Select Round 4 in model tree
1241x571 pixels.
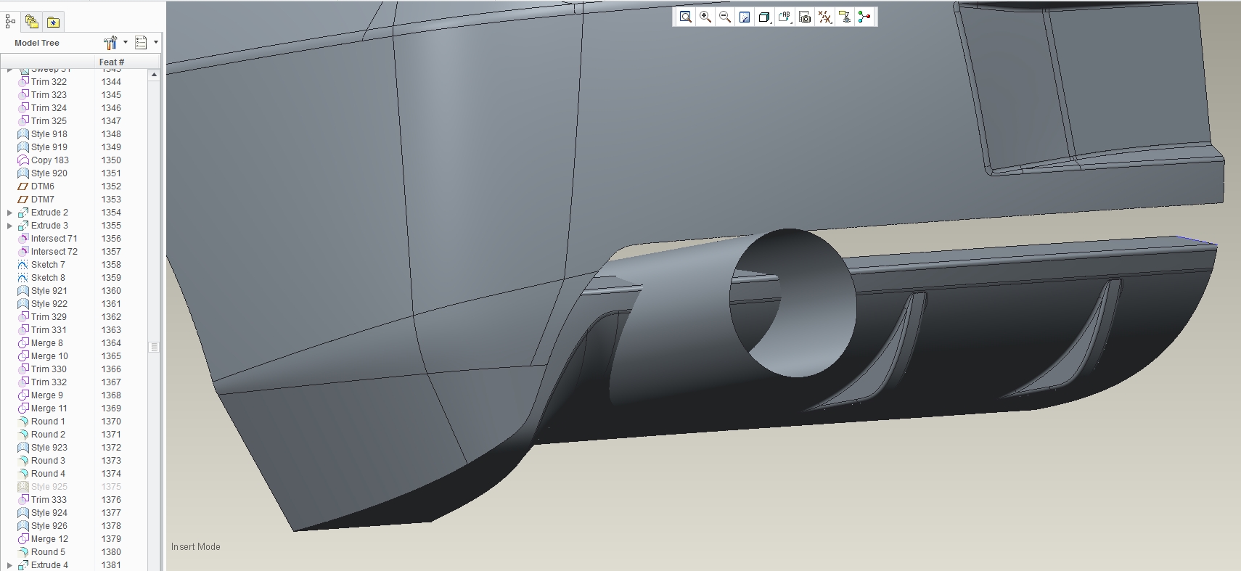[x=48, y=474]
